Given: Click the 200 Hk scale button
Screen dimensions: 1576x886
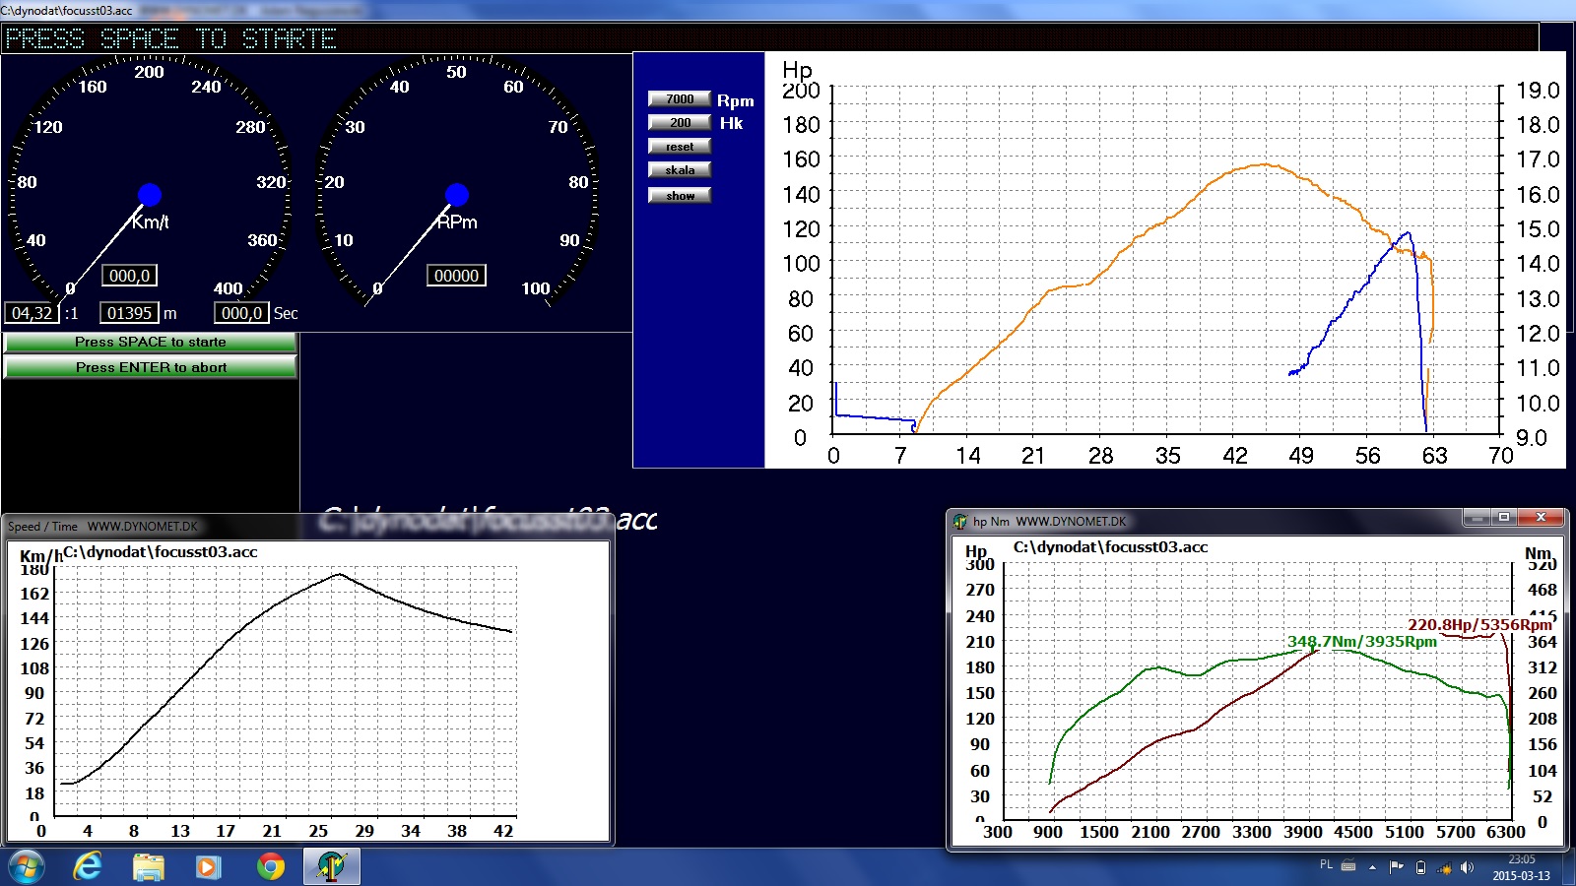Looking at the screenshot, I should click(x=680, y=123).
